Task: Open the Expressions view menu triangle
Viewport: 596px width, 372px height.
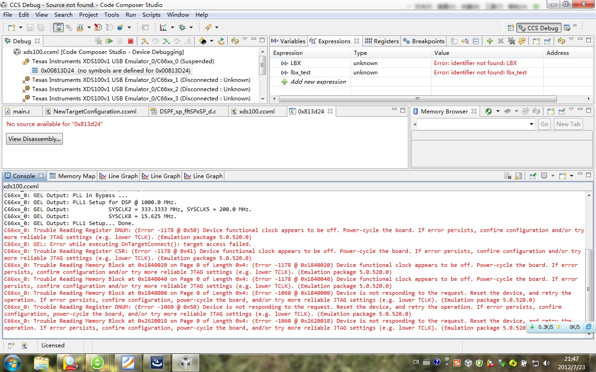Action: (x=571, y=40)
